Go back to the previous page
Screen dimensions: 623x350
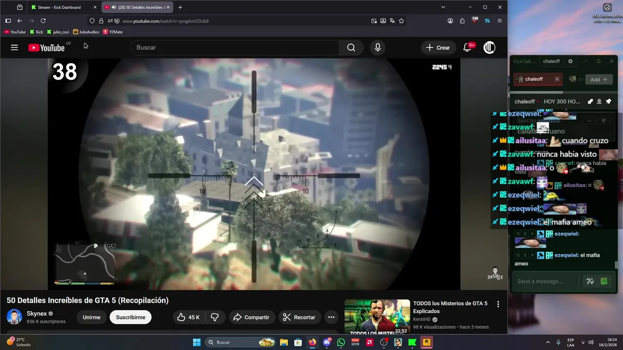click(x=19, y=21)
